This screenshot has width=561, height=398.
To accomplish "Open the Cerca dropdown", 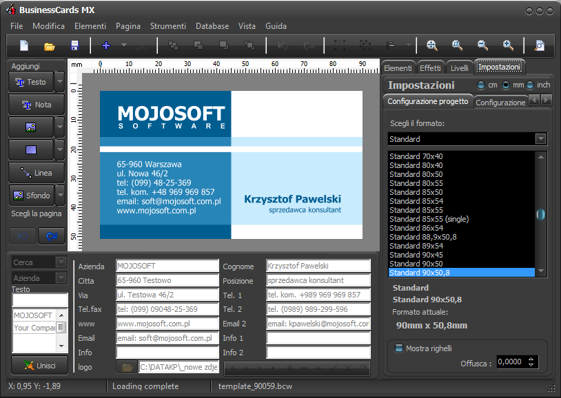I will [61, 262].
